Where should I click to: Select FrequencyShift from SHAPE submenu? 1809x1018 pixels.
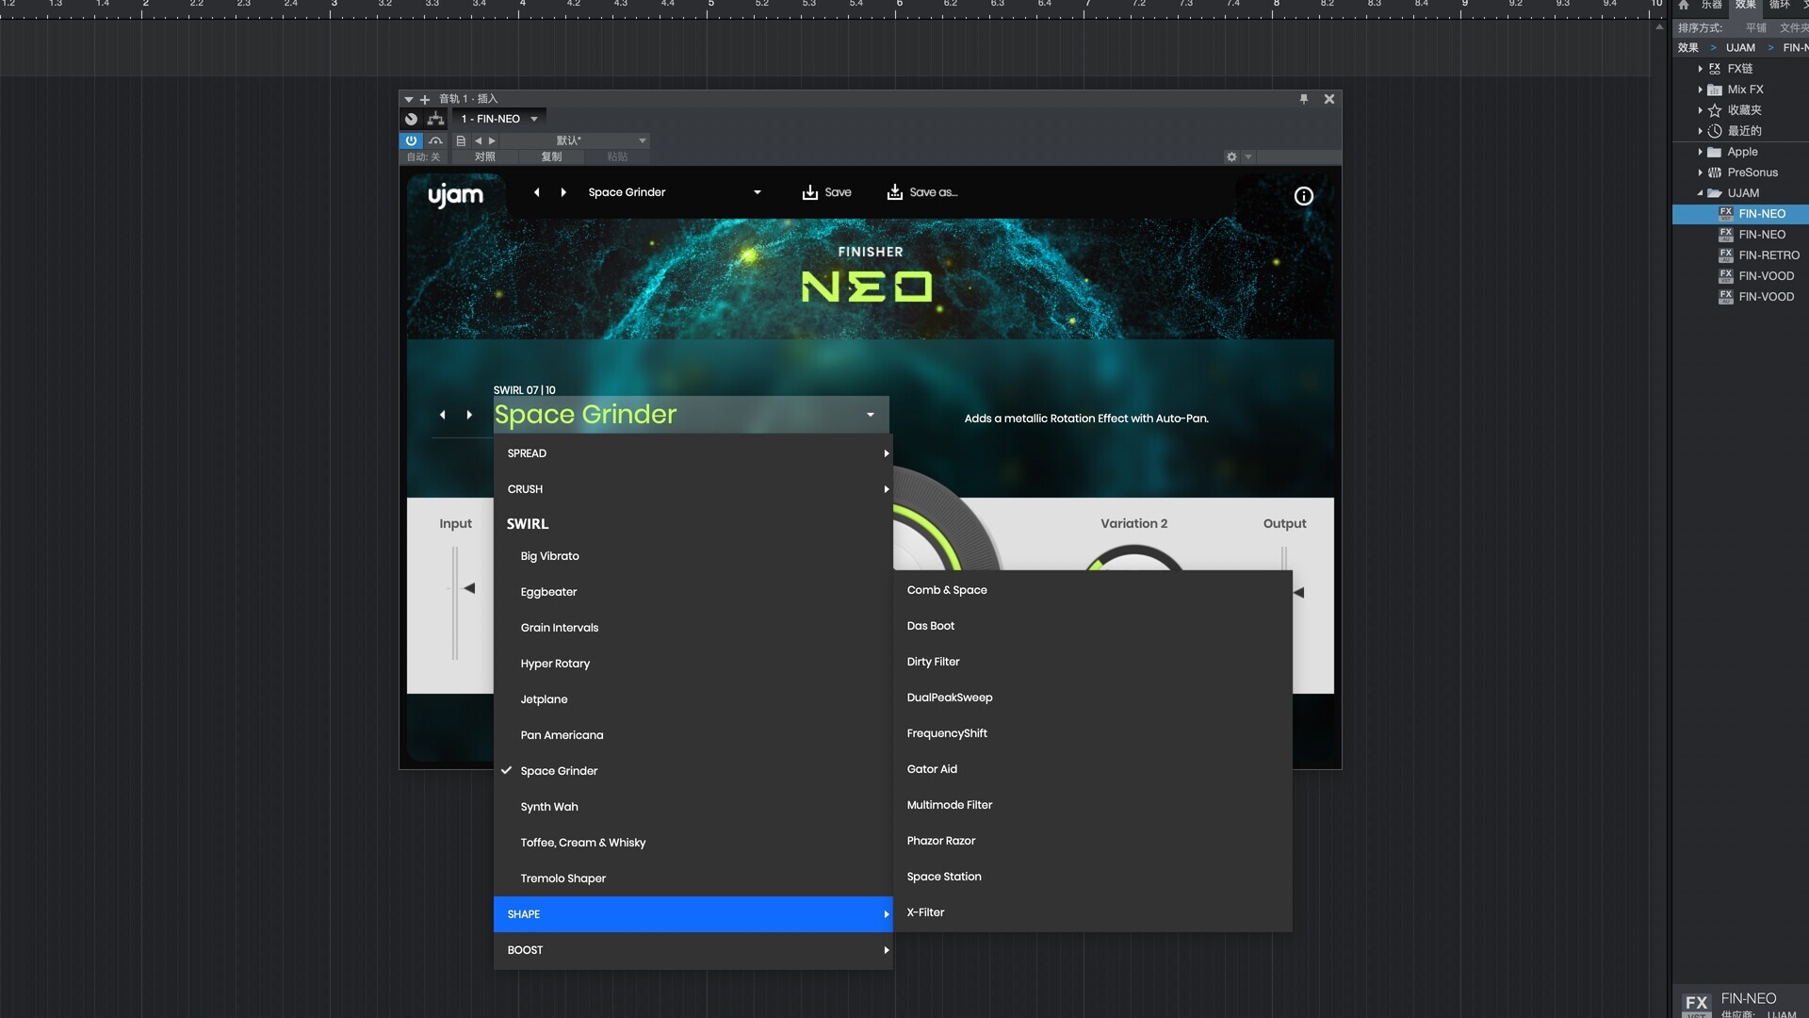click(1093, 733)
